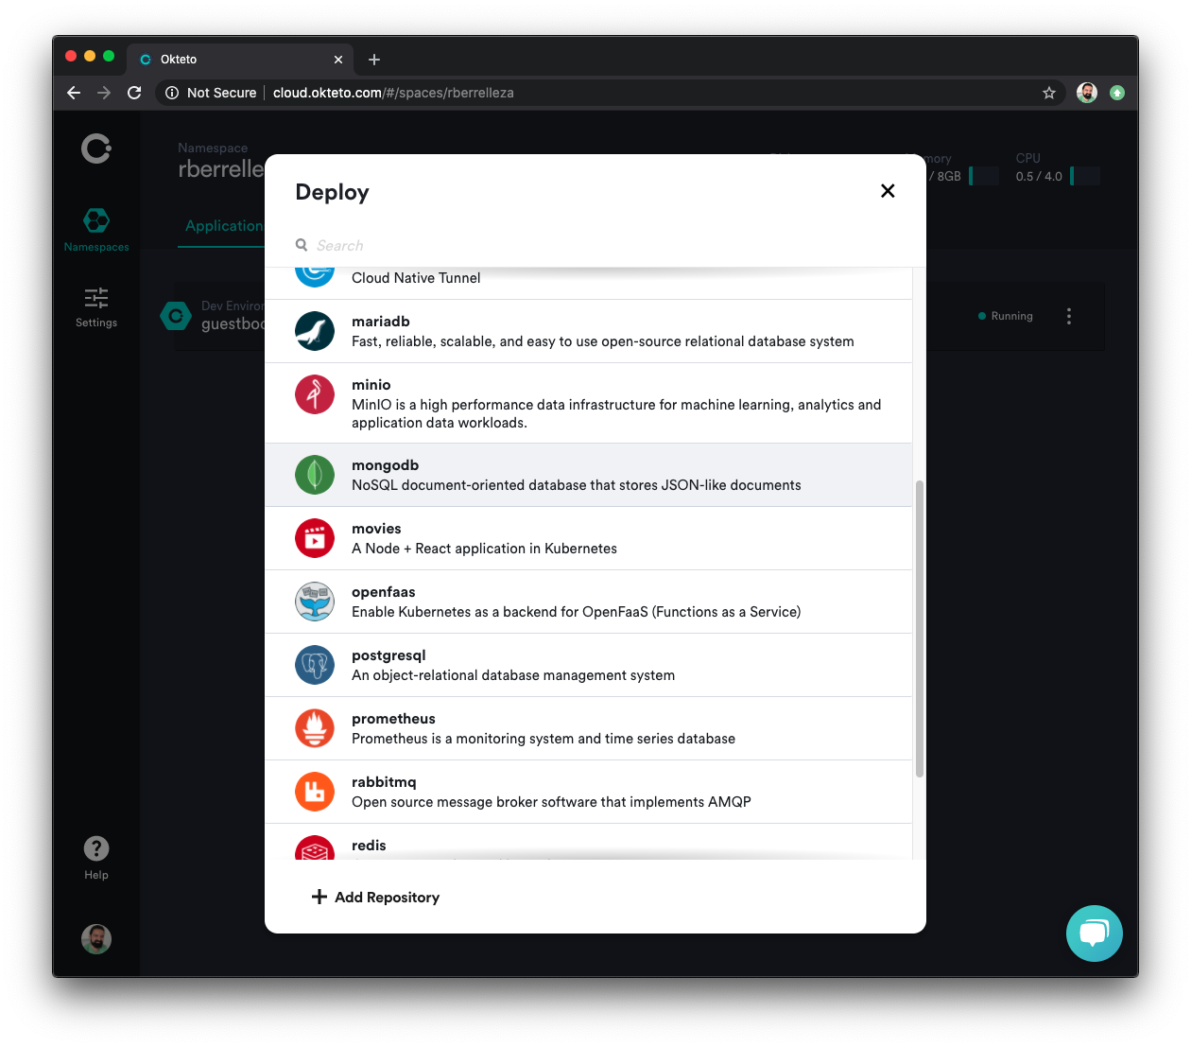Click the guestbook hexagon icon

click(176, 316)
